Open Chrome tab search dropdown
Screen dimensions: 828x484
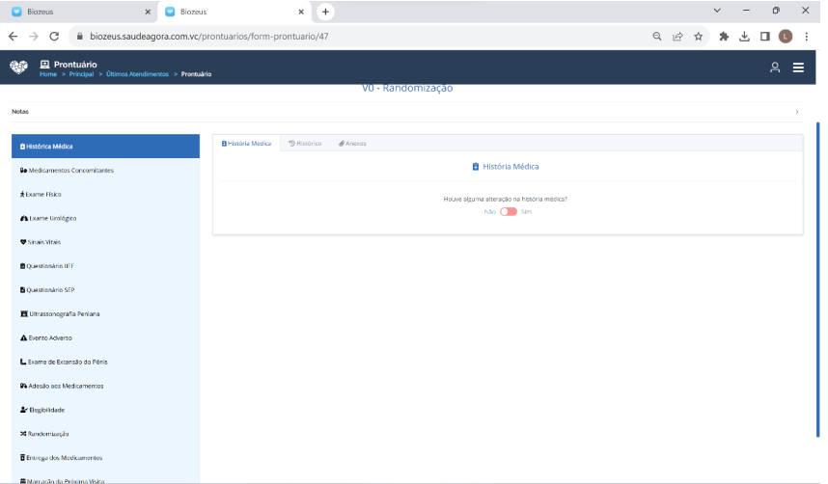tap(717, 11)
